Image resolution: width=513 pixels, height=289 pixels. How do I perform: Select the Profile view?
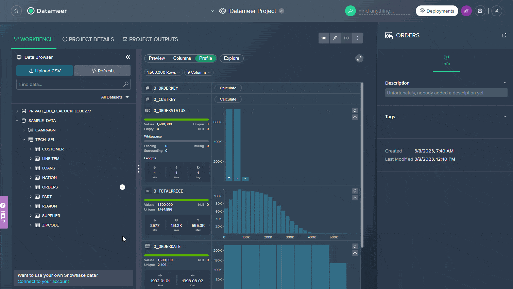coord(206,58)
